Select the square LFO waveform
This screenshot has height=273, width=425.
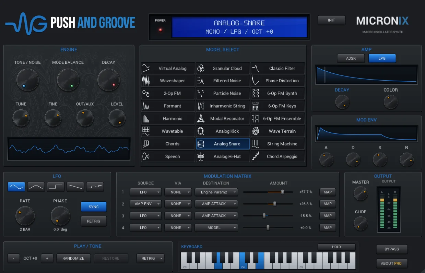click(x=56, y=187)
